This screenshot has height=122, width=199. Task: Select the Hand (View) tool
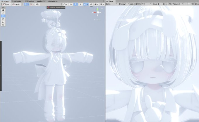tap(3, 10)
